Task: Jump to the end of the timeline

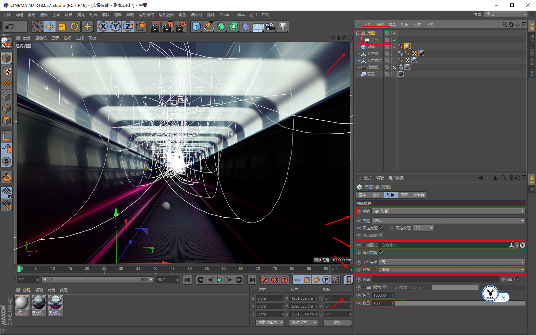Action: 252,280
